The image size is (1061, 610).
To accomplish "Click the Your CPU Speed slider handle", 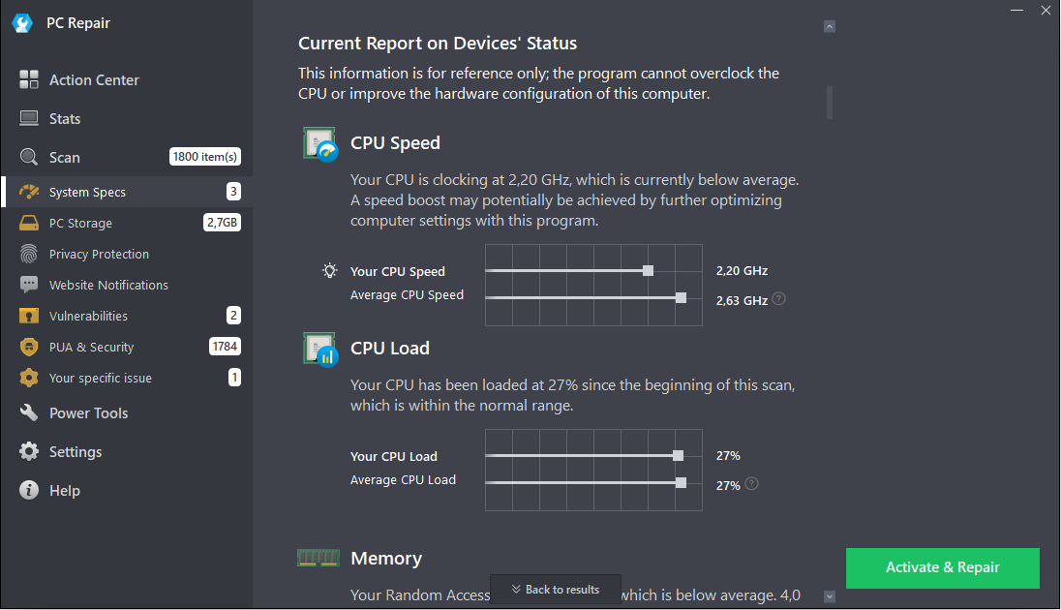I will point(648,271).
